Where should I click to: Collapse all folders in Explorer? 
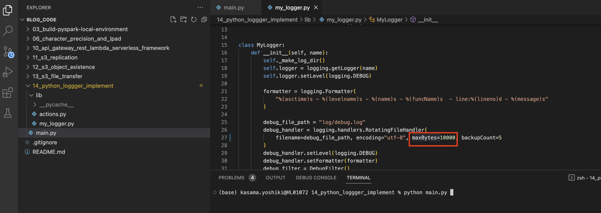[x=204, y=20]
